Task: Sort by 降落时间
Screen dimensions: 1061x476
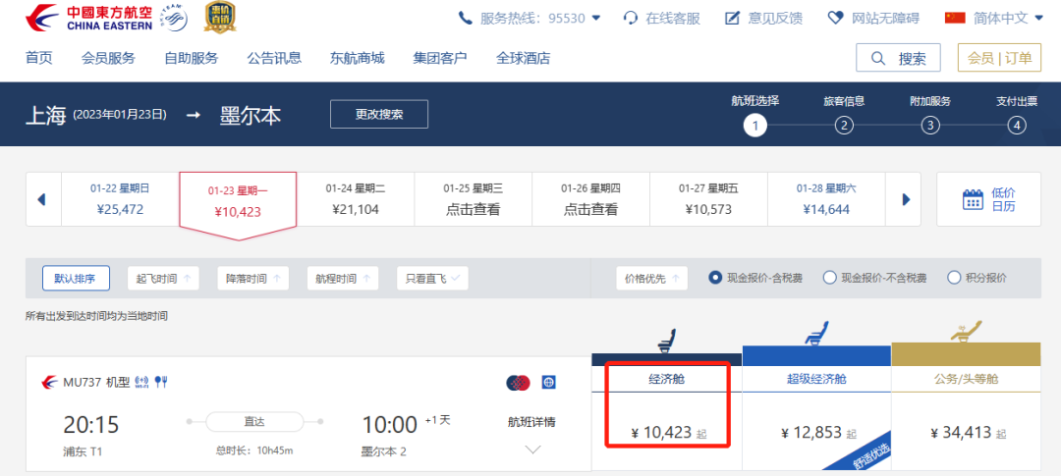Action: pos(253,278)
